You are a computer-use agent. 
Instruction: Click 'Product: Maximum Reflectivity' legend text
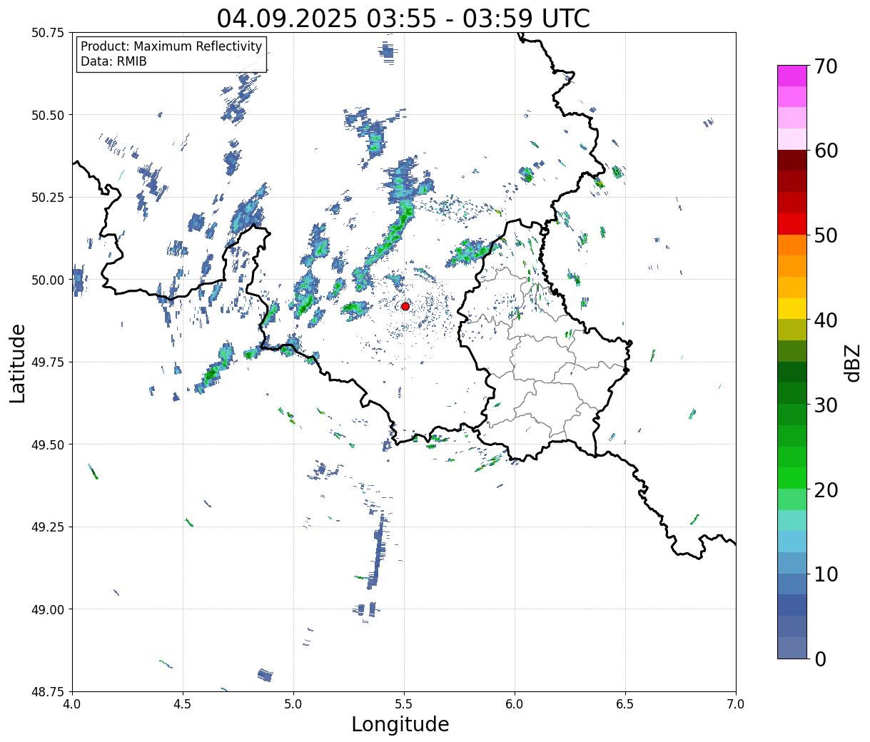(171, 46)
